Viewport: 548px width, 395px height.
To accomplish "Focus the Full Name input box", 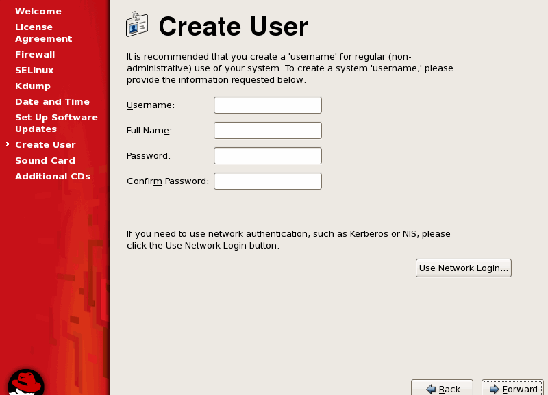I will tap(267, 130).
